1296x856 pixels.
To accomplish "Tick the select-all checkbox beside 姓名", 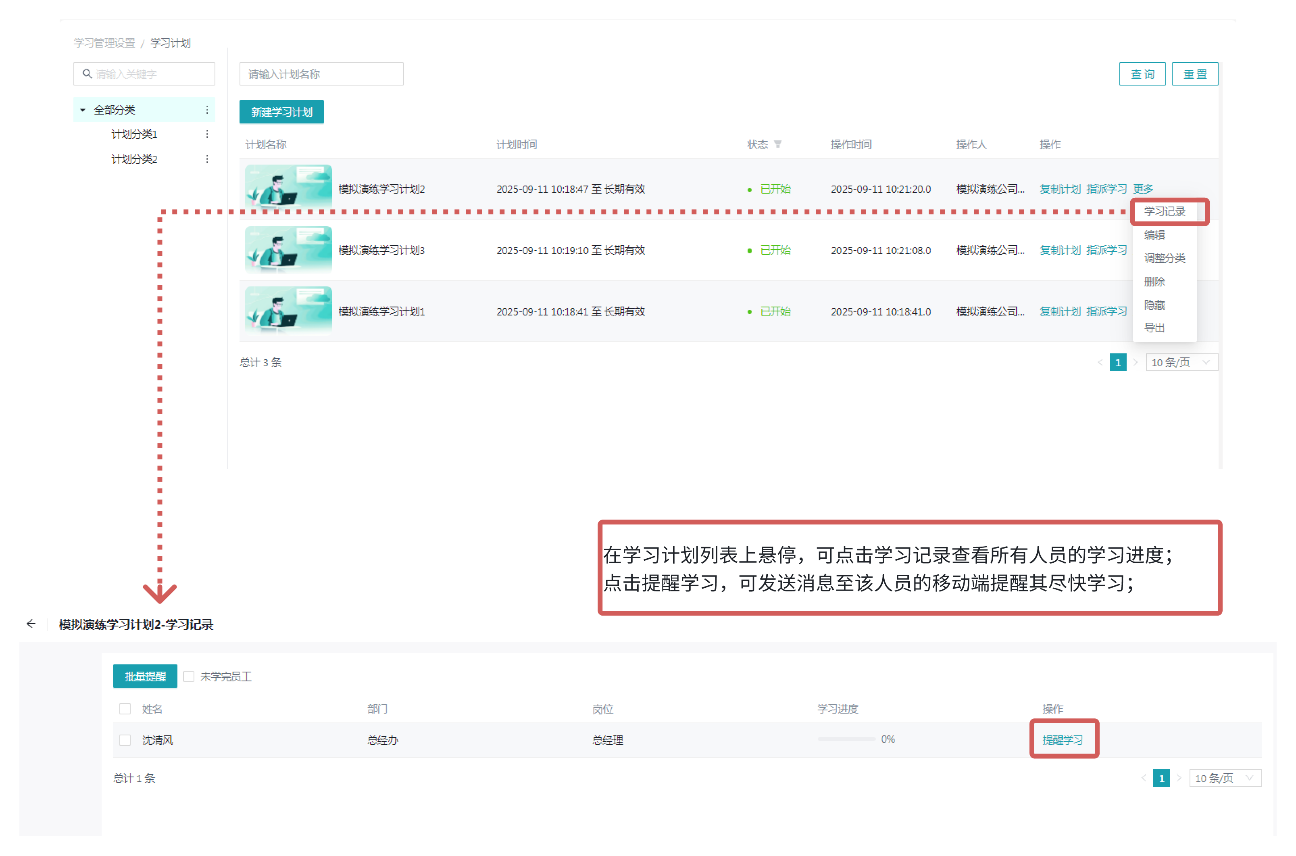I will tap(125, 709).
